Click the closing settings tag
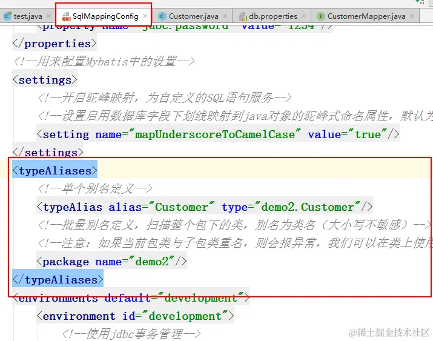This screenshot has width=433, height=341. click(x=48, y=153)
